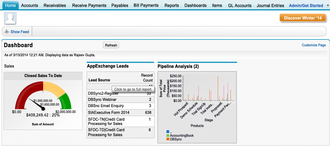The image size is (330, 146).
Task: Click the Show Feed pulse icon
Action: [x=7, y=32]
